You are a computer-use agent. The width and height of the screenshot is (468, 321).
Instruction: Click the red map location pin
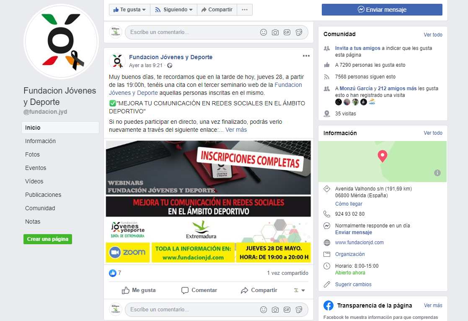[383, 156]
